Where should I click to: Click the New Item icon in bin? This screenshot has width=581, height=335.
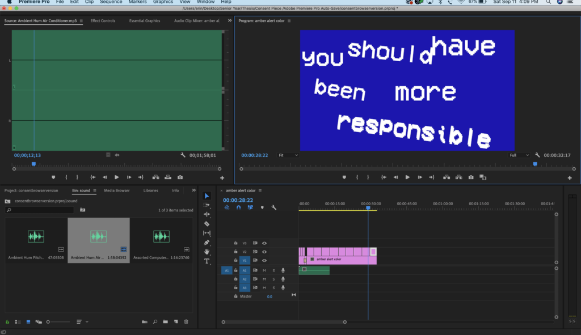click(x=176, y=321)
